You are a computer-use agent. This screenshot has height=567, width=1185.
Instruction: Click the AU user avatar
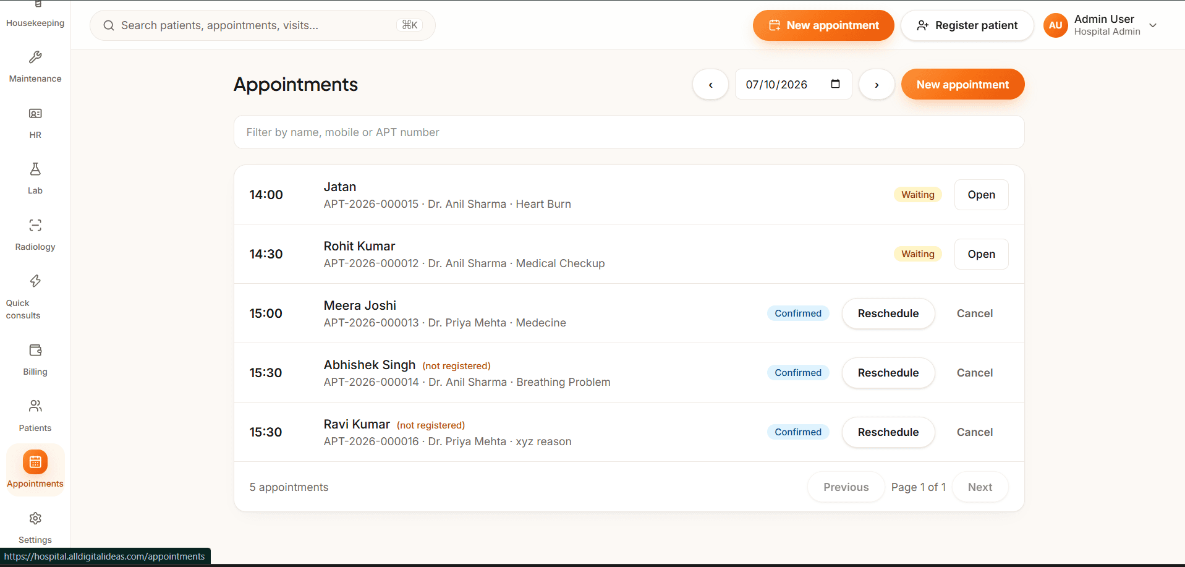coord(1055,25)
